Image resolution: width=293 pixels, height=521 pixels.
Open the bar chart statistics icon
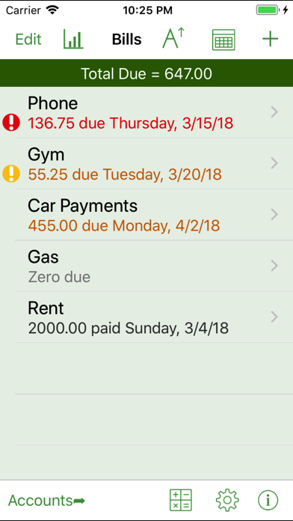pos(73,40)
